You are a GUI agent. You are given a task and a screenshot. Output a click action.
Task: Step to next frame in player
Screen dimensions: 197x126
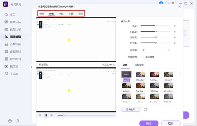coord(52,115)
